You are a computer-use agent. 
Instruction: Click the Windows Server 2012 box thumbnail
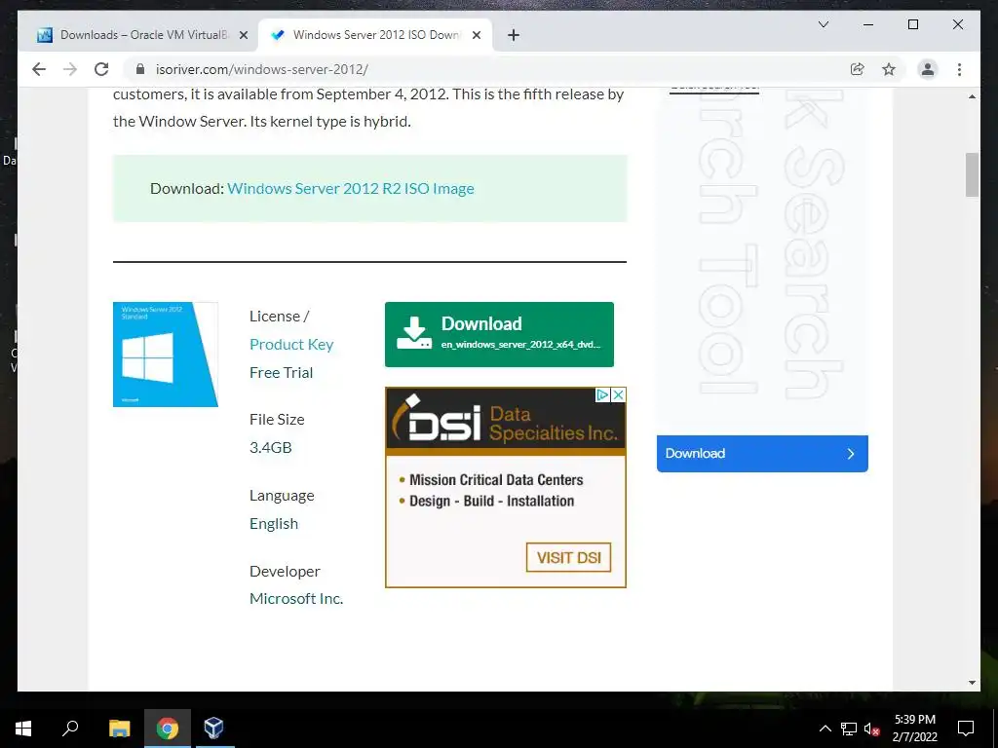point(166,355)
